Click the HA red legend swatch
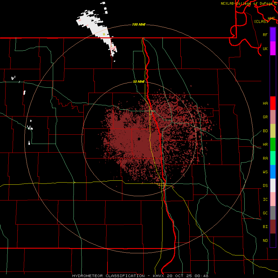 tap(273, 103)
